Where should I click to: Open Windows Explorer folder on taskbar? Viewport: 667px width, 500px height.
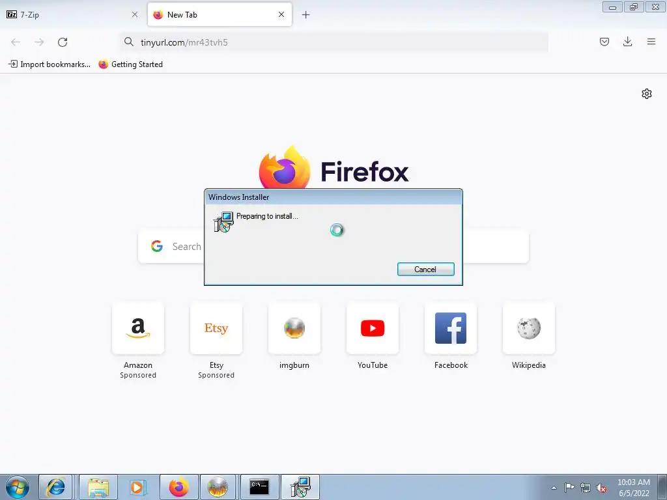98,487
